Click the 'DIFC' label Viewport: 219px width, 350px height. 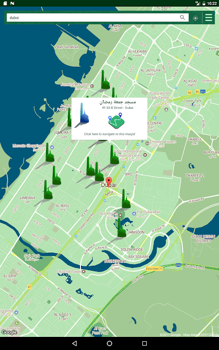coord(129,174)
